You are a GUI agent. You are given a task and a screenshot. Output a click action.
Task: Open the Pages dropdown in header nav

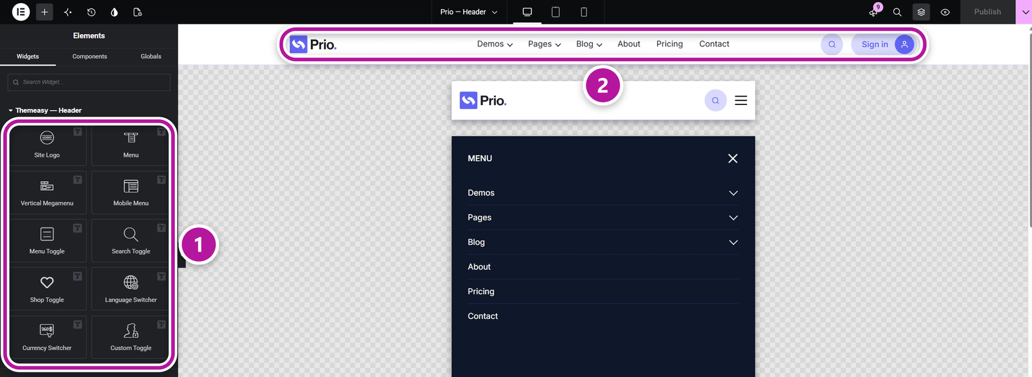coord(544,44)
